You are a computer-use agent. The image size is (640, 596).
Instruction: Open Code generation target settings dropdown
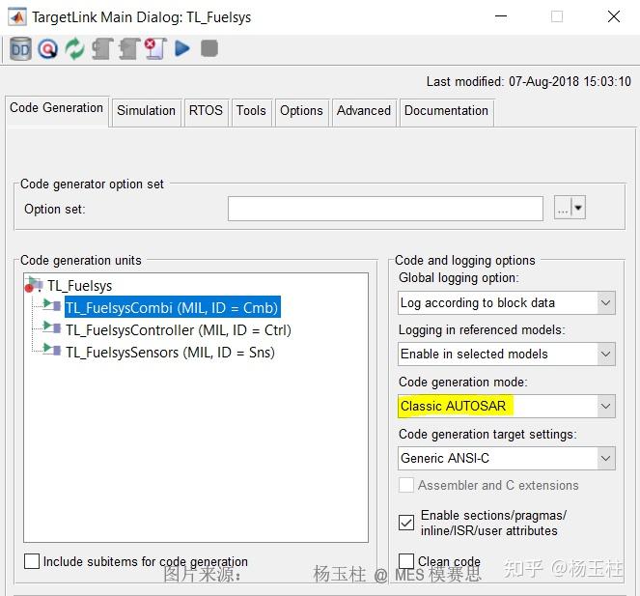(507, 458)
